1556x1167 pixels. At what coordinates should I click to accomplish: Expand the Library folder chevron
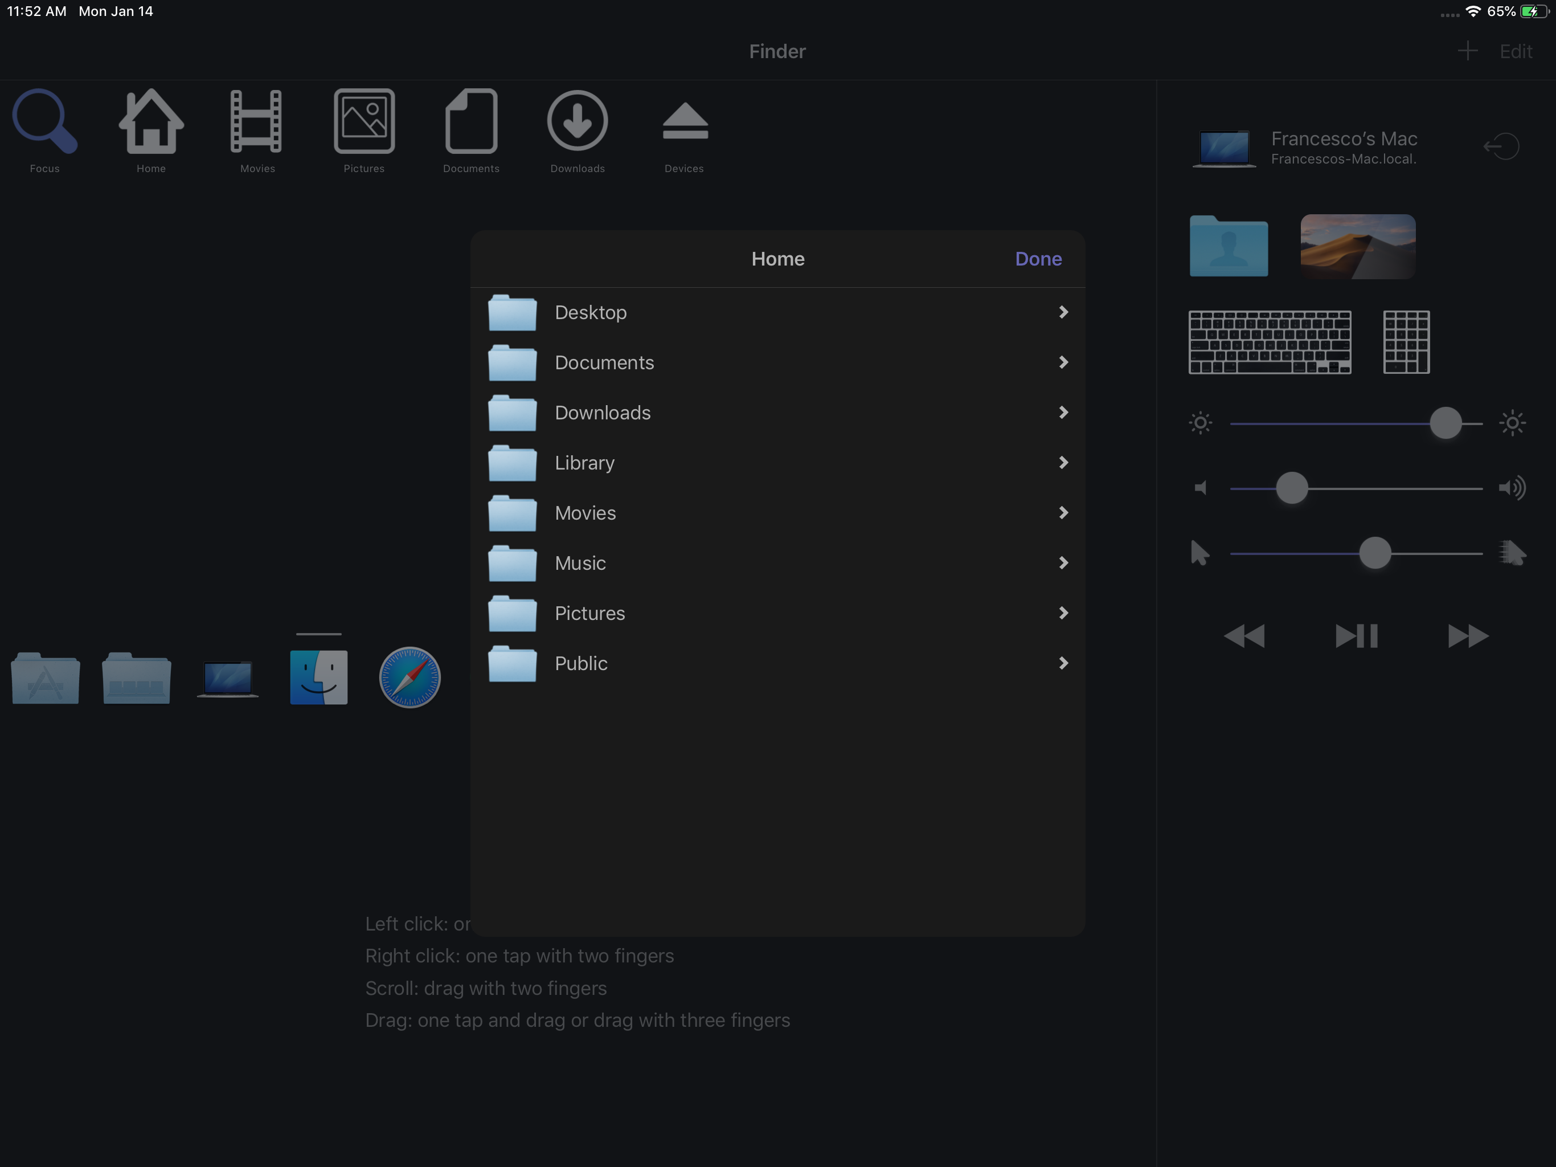click(x=1063, y=463)
